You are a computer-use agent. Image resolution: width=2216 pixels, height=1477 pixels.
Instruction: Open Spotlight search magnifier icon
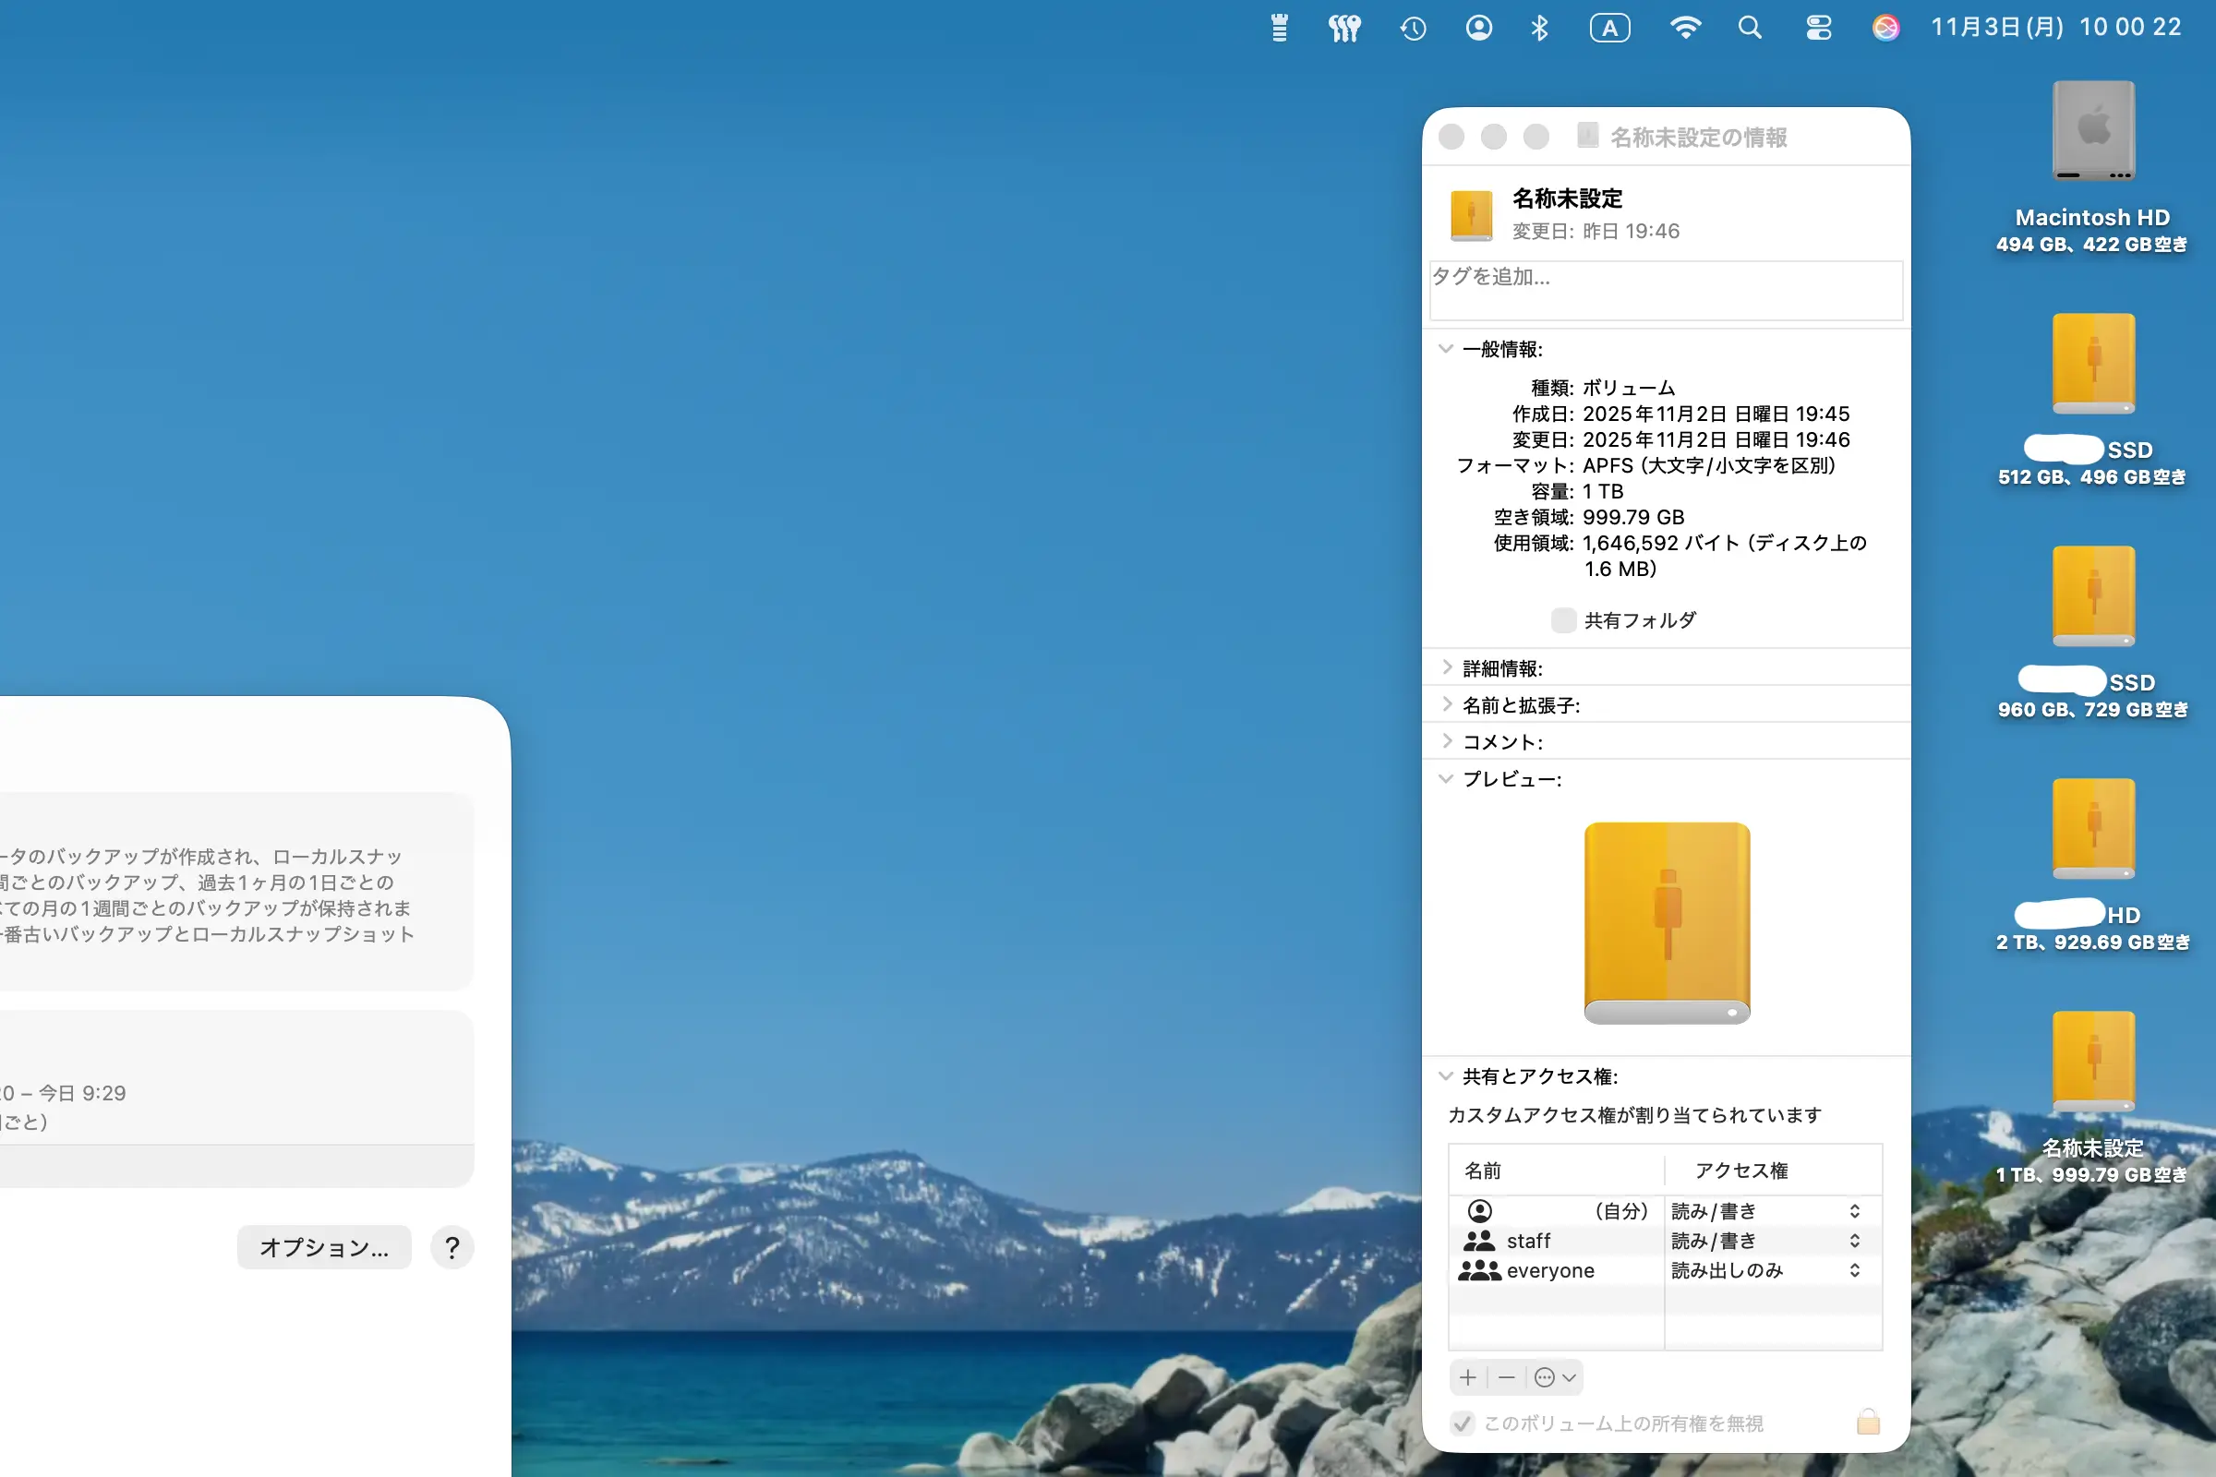coord(1750,29)
